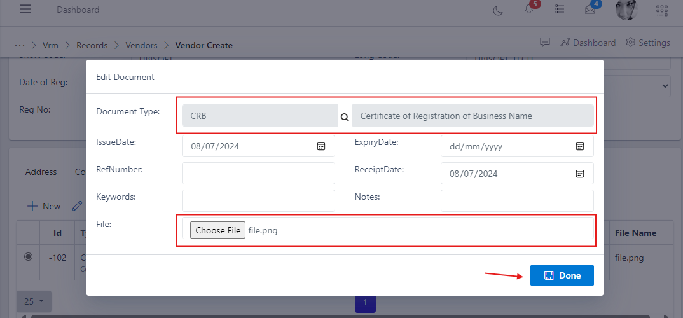683x318 pixels.
Task: Click the Id column header
Action: click(57, 233)
